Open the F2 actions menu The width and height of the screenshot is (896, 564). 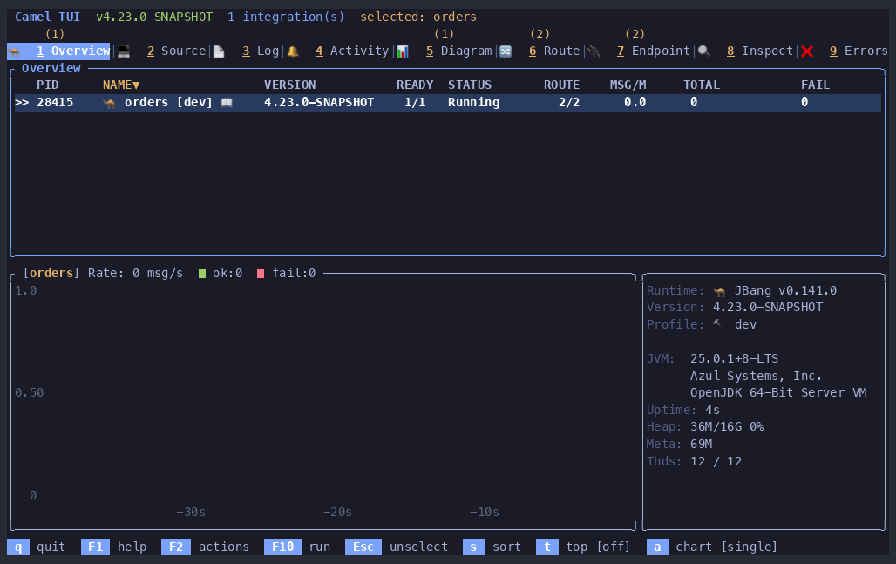205,547
